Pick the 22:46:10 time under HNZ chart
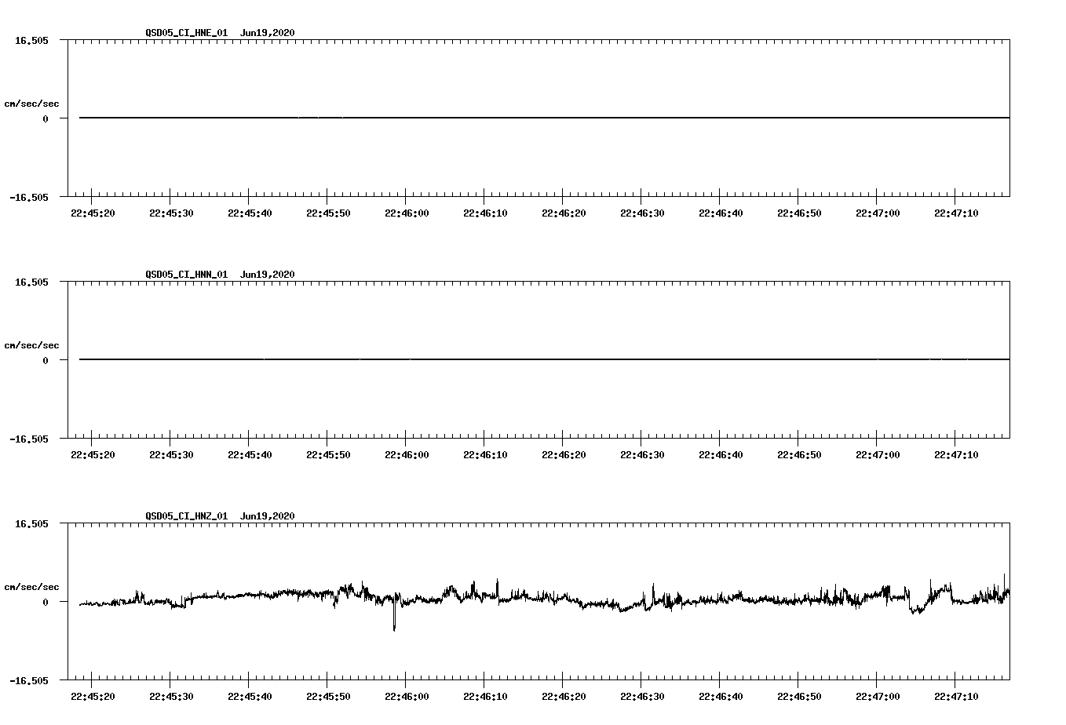The width and height of the screenshot is (1066, 725). pyautogui.click(x=485, y=697)
